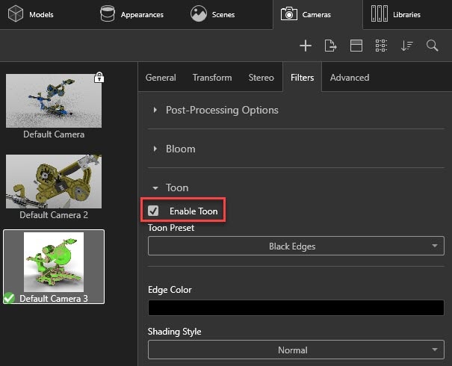Go to the Appearances tab
The width and height of the screenshot is (452, 366).
tap(132, 14)
